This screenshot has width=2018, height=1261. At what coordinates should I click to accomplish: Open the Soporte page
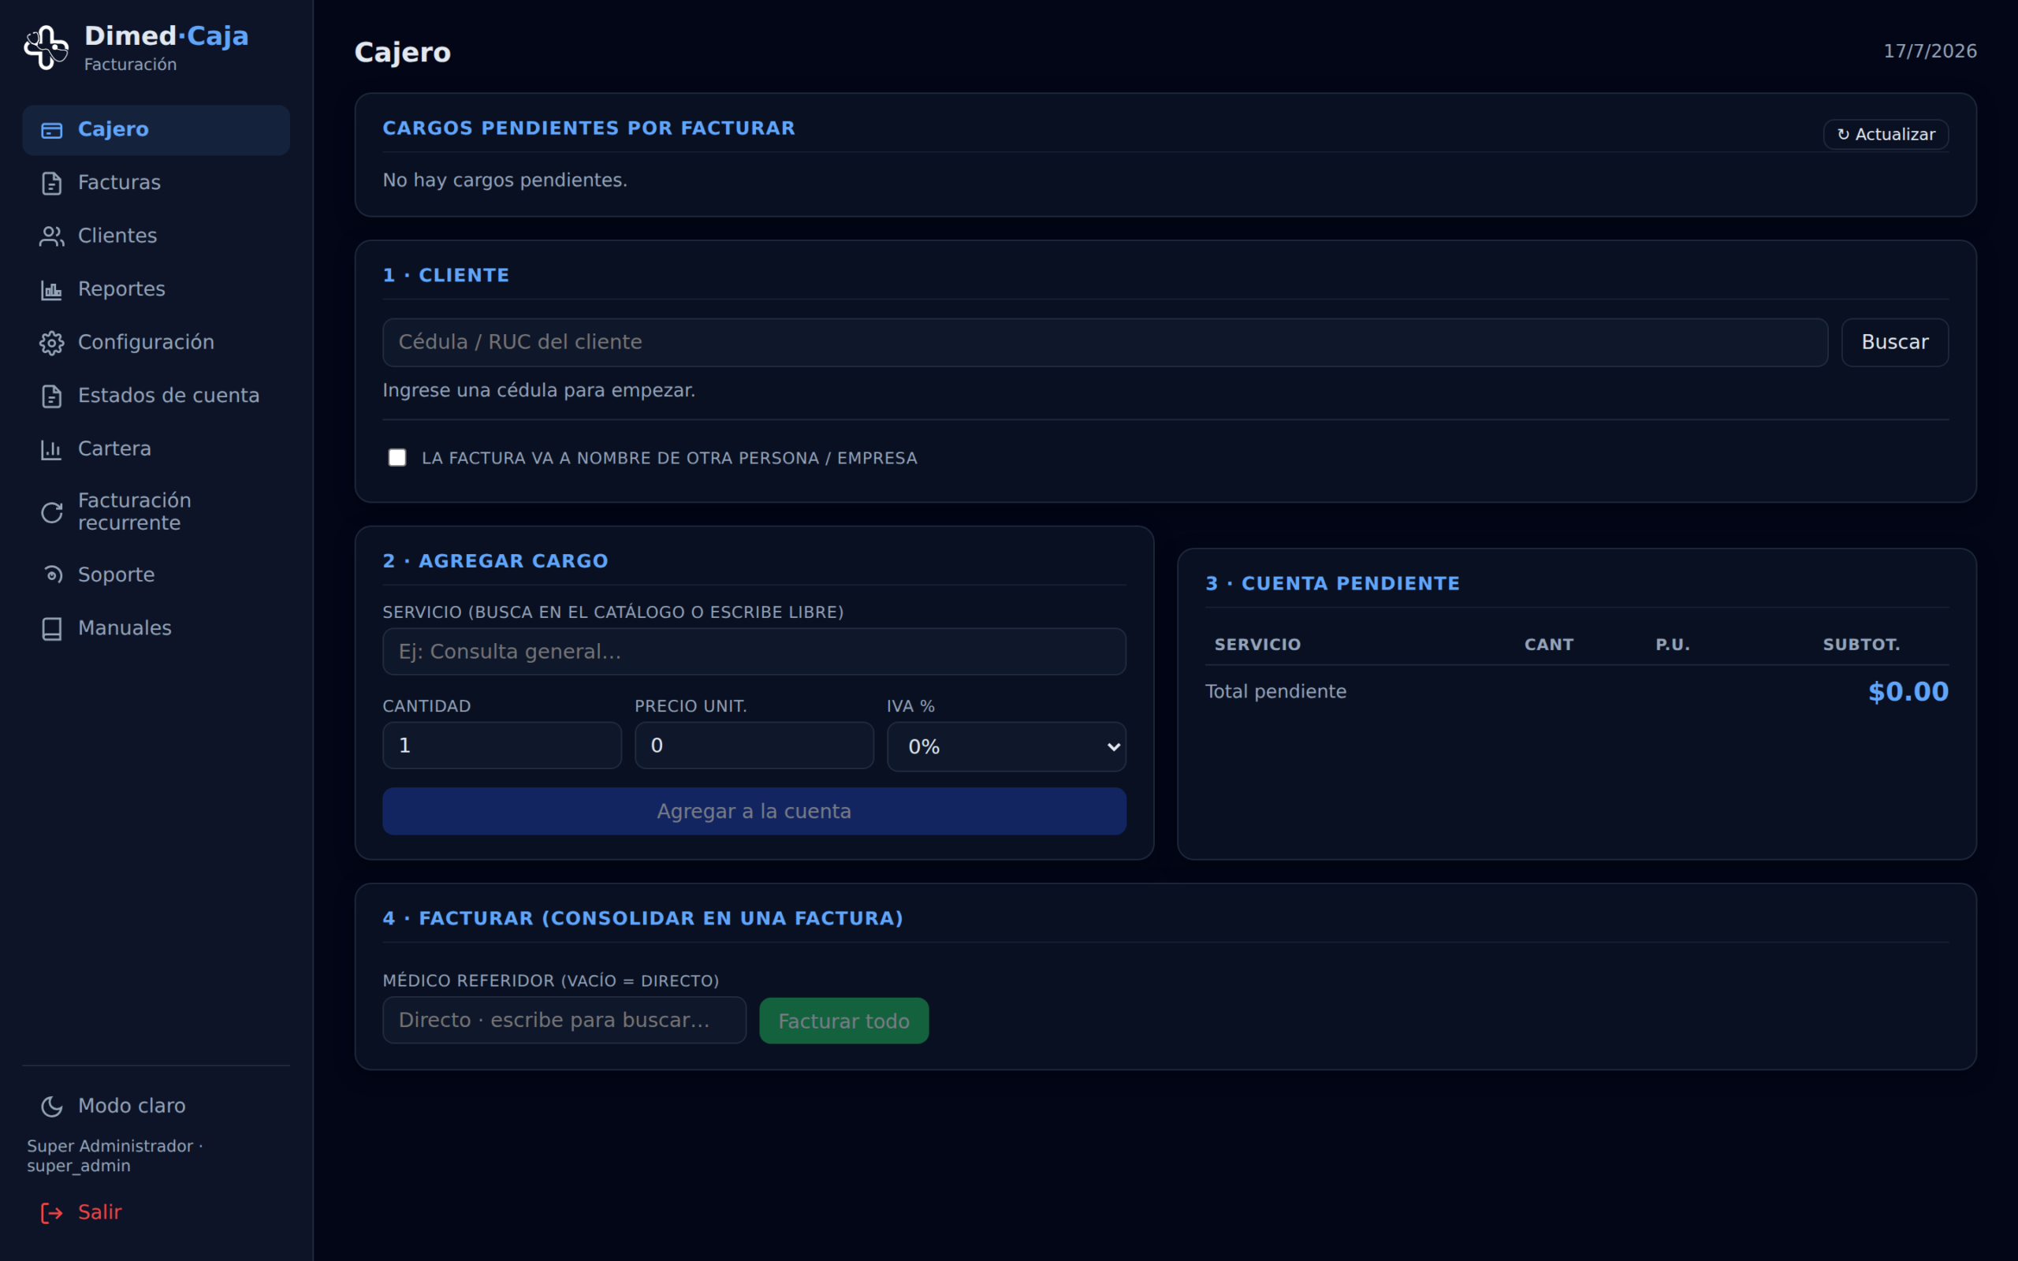point(156,575)
